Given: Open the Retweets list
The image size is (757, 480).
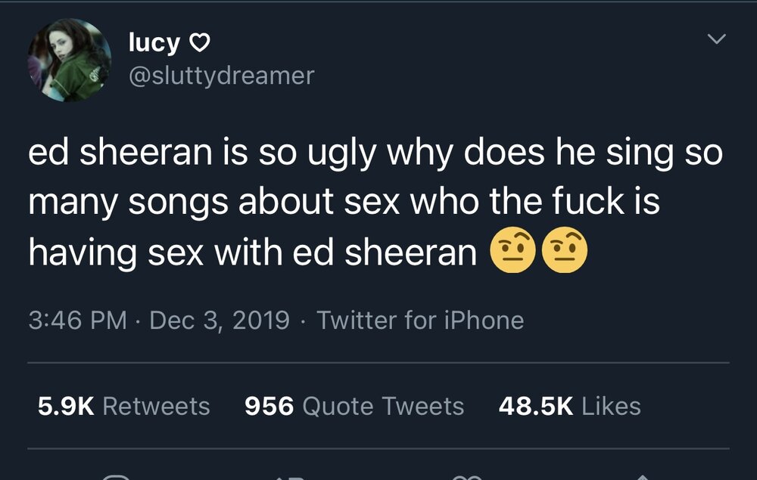Looking at the screenshot, I should pyautogui.click(x=157, y=406).
